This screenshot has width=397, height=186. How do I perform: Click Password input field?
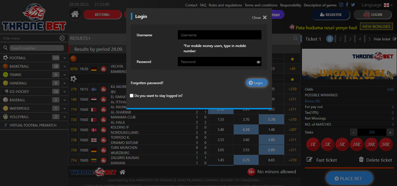(219, 62)
